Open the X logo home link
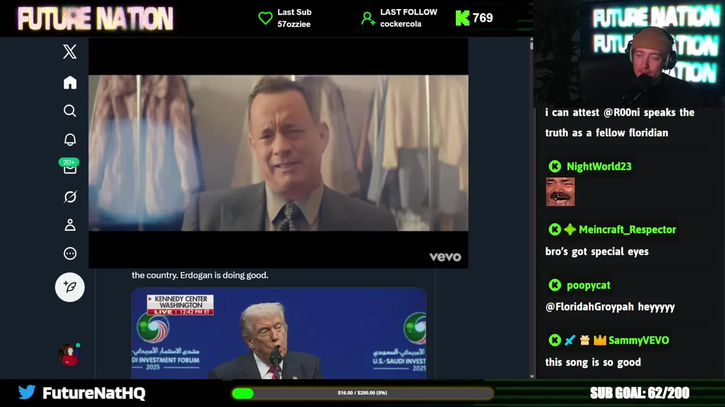725x407 pixels. click(70, 52)
